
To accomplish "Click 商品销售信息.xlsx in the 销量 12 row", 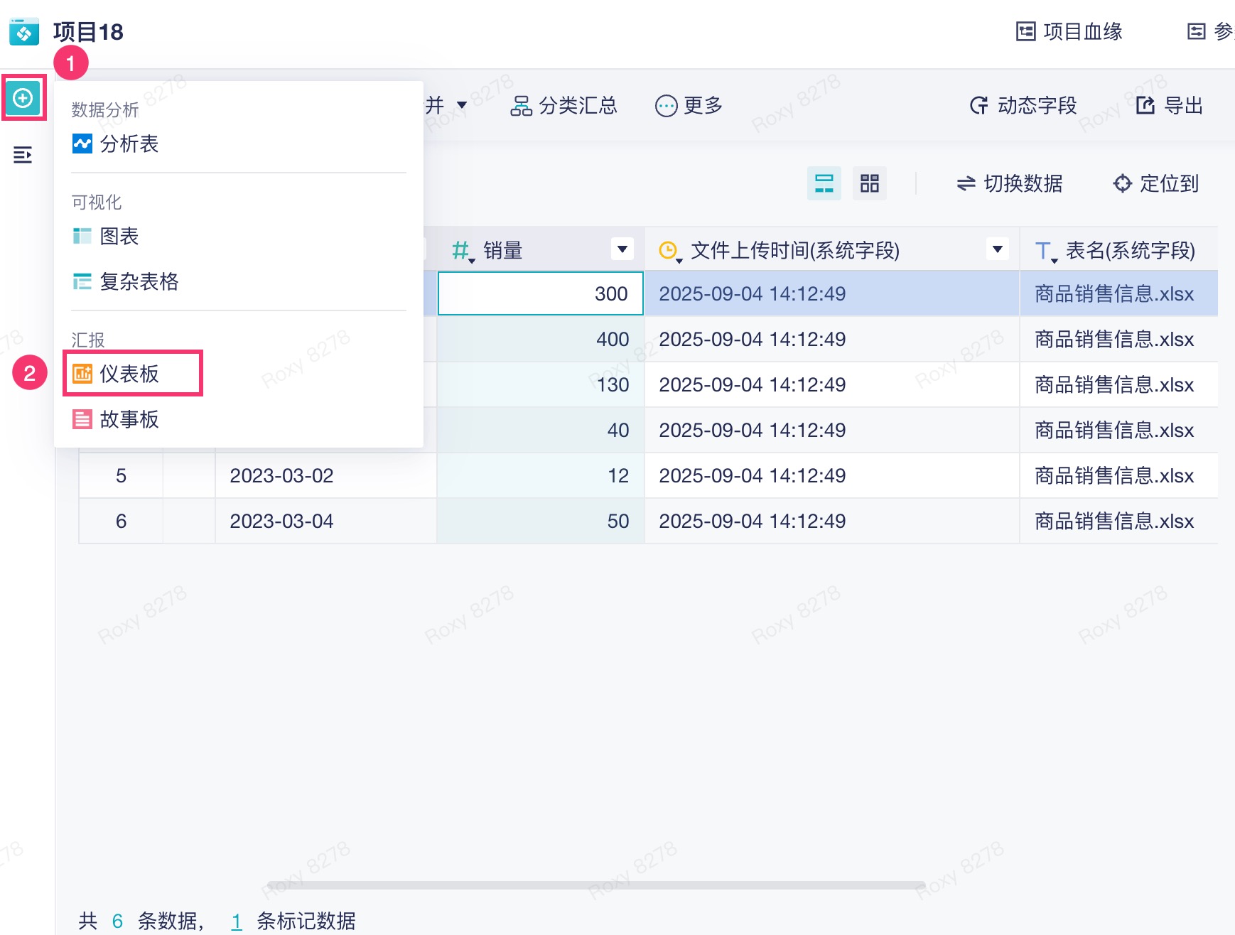I will point(1119,475).
